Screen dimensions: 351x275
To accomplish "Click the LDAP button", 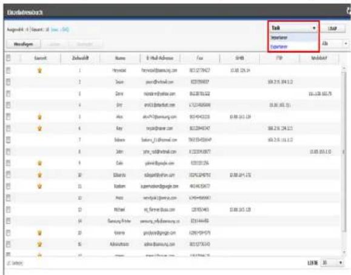I will tap(332, 28).
